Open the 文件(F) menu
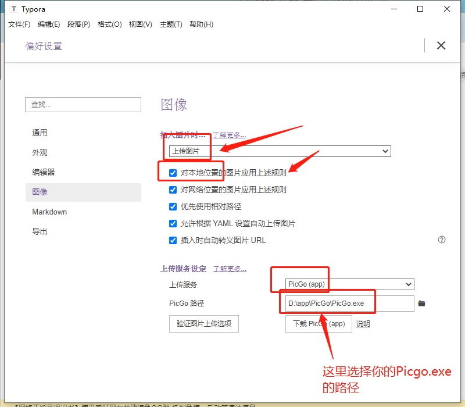Image resolution: width=465 pixels, height=407 pixels. coord(19,24)
